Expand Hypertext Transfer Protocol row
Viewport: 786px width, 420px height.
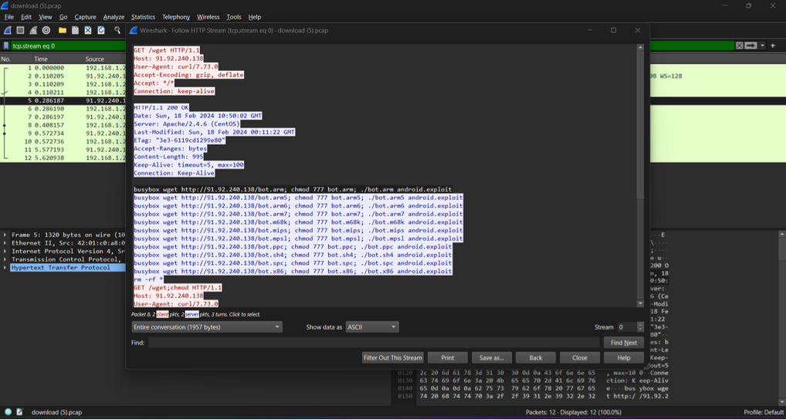point(5,268)
